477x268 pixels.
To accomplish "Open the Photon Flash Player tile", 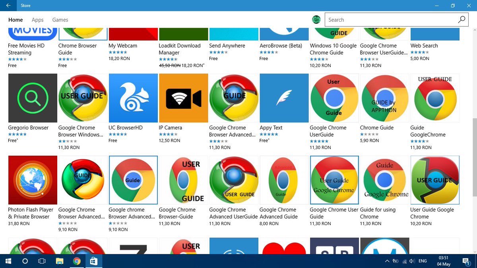I will 32,179.
